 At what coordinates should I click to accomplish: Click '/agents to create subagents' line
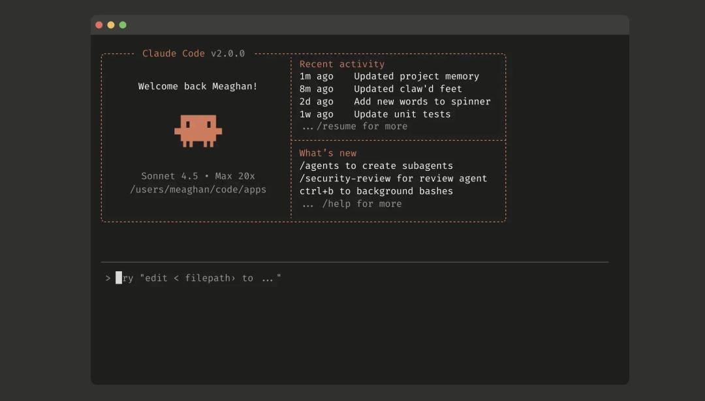click(x=376, y=166)
